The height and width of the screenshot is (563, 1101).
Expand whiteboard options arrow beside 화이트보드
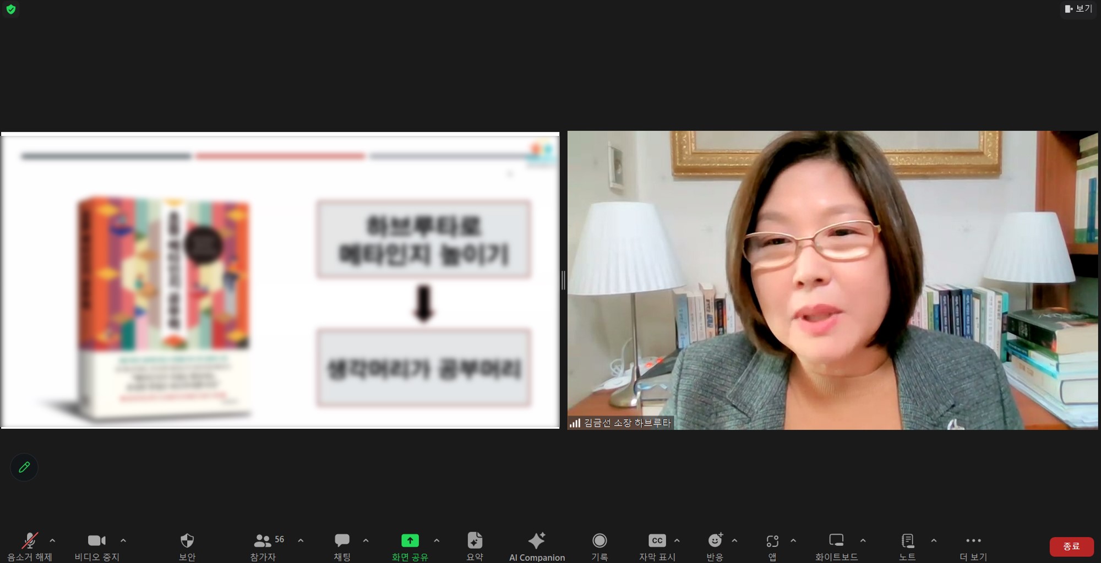863,541
